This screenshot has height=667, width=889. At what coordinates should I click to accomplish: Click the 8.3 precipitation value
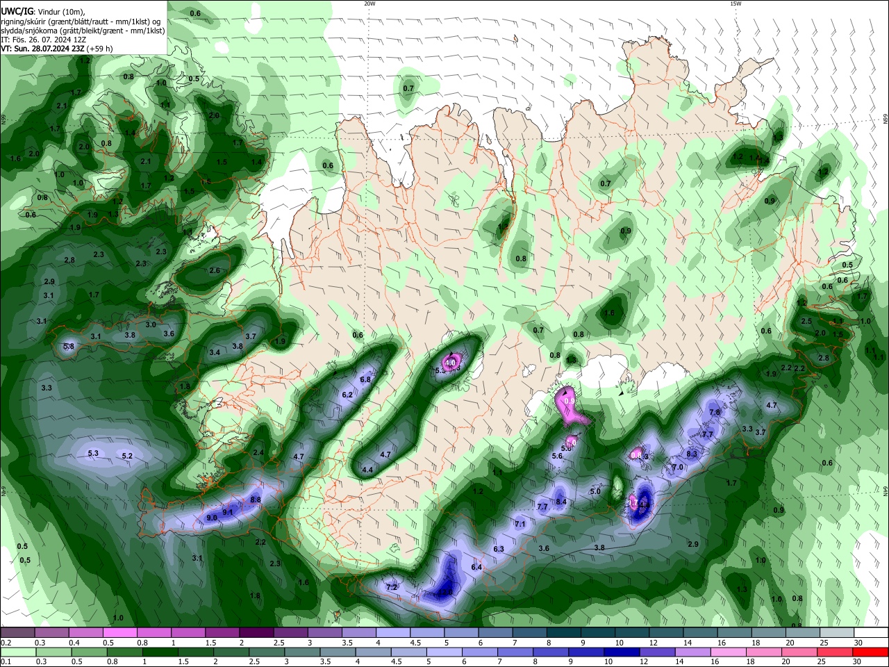[692, 454]
